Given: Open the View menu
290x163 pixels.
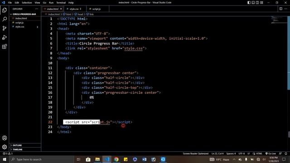Looking at the screenshot, I should 37,3.
